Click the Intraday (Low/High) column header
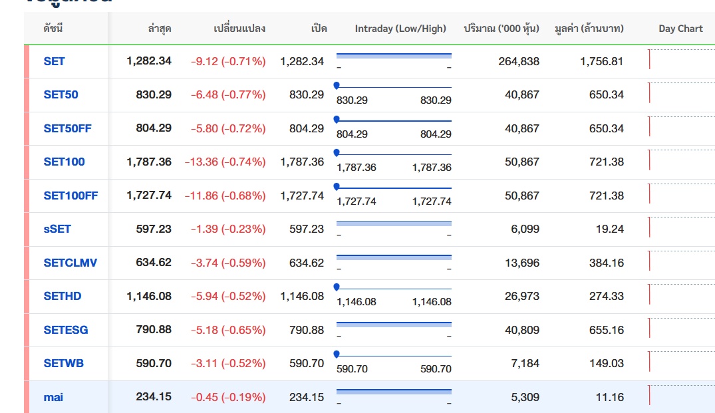This screenshot has width=715, height=413. pos(400,29)
